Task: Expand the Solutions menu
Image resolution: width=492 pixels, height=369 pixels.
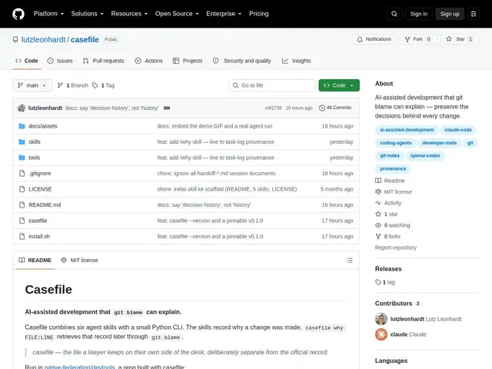Action: 87,14
